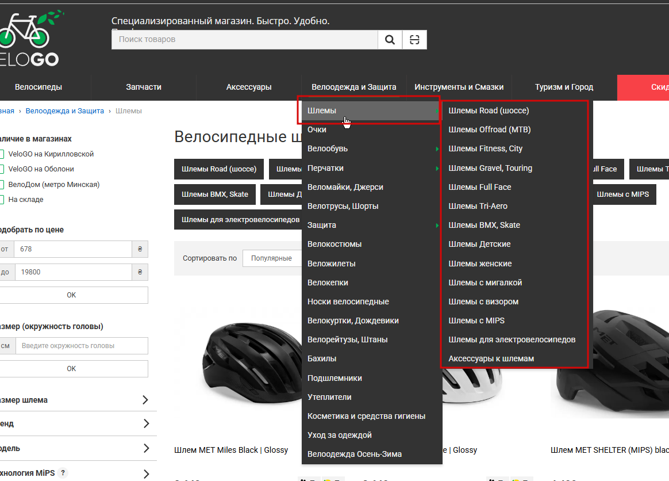Choose Носки велосипедные menu item
This screenshot has height=481, width=669.
click(x=372, y=301)
